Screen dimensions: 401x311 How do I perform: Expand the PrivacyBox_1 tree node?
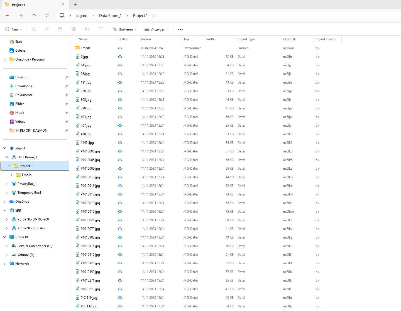click(7, 184)
